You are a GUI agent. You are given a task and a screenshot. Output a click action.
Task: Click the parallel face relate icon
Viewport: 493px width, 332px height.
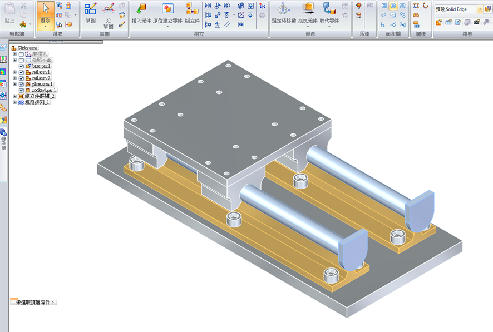click(383, 15)
